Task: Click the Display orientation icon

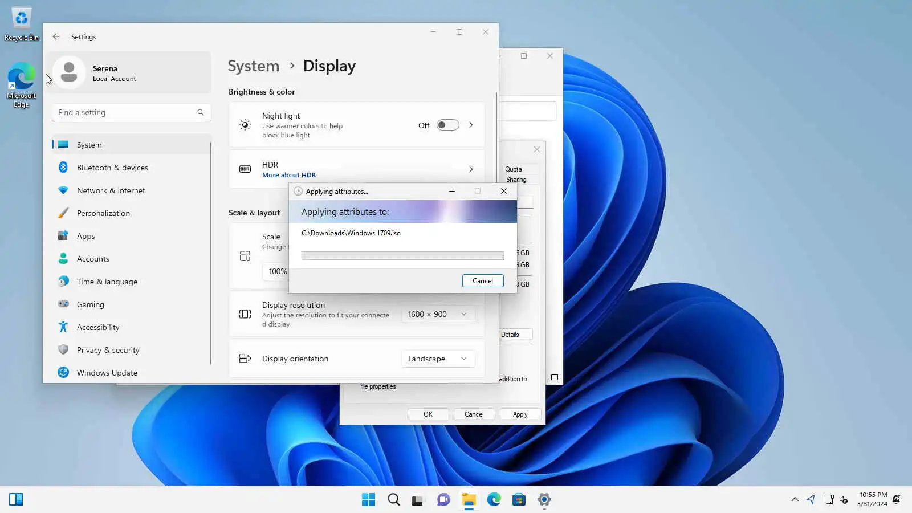Action: tap(245, 359)
